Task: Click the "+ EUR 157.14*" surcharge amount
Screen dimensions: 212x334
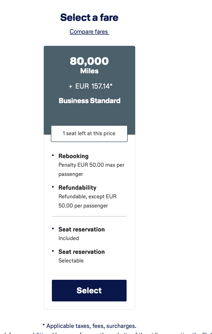Action: 90,86
